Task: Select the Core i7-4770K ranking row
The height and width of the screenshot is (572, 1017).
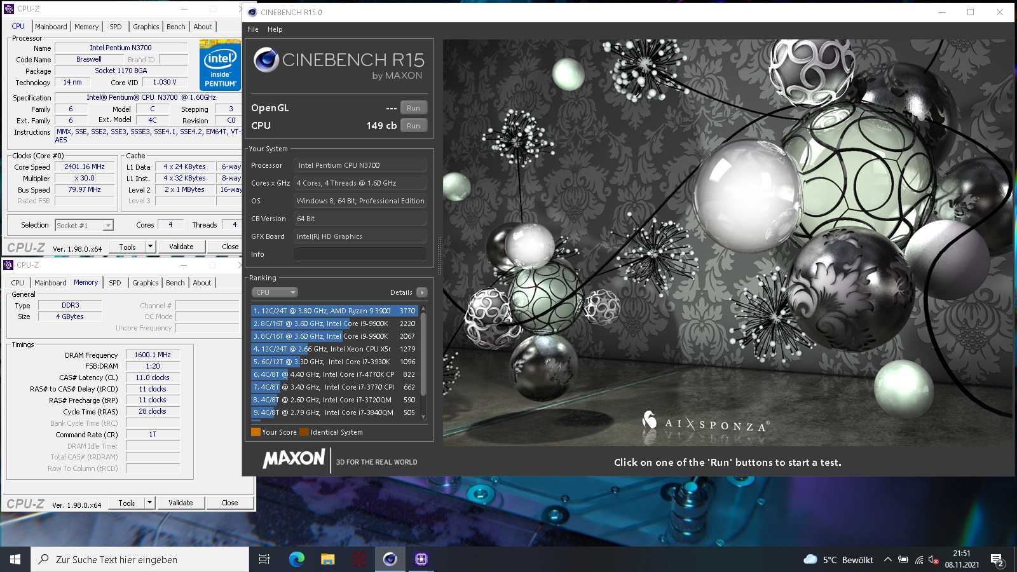Action: tap(334, 374)
